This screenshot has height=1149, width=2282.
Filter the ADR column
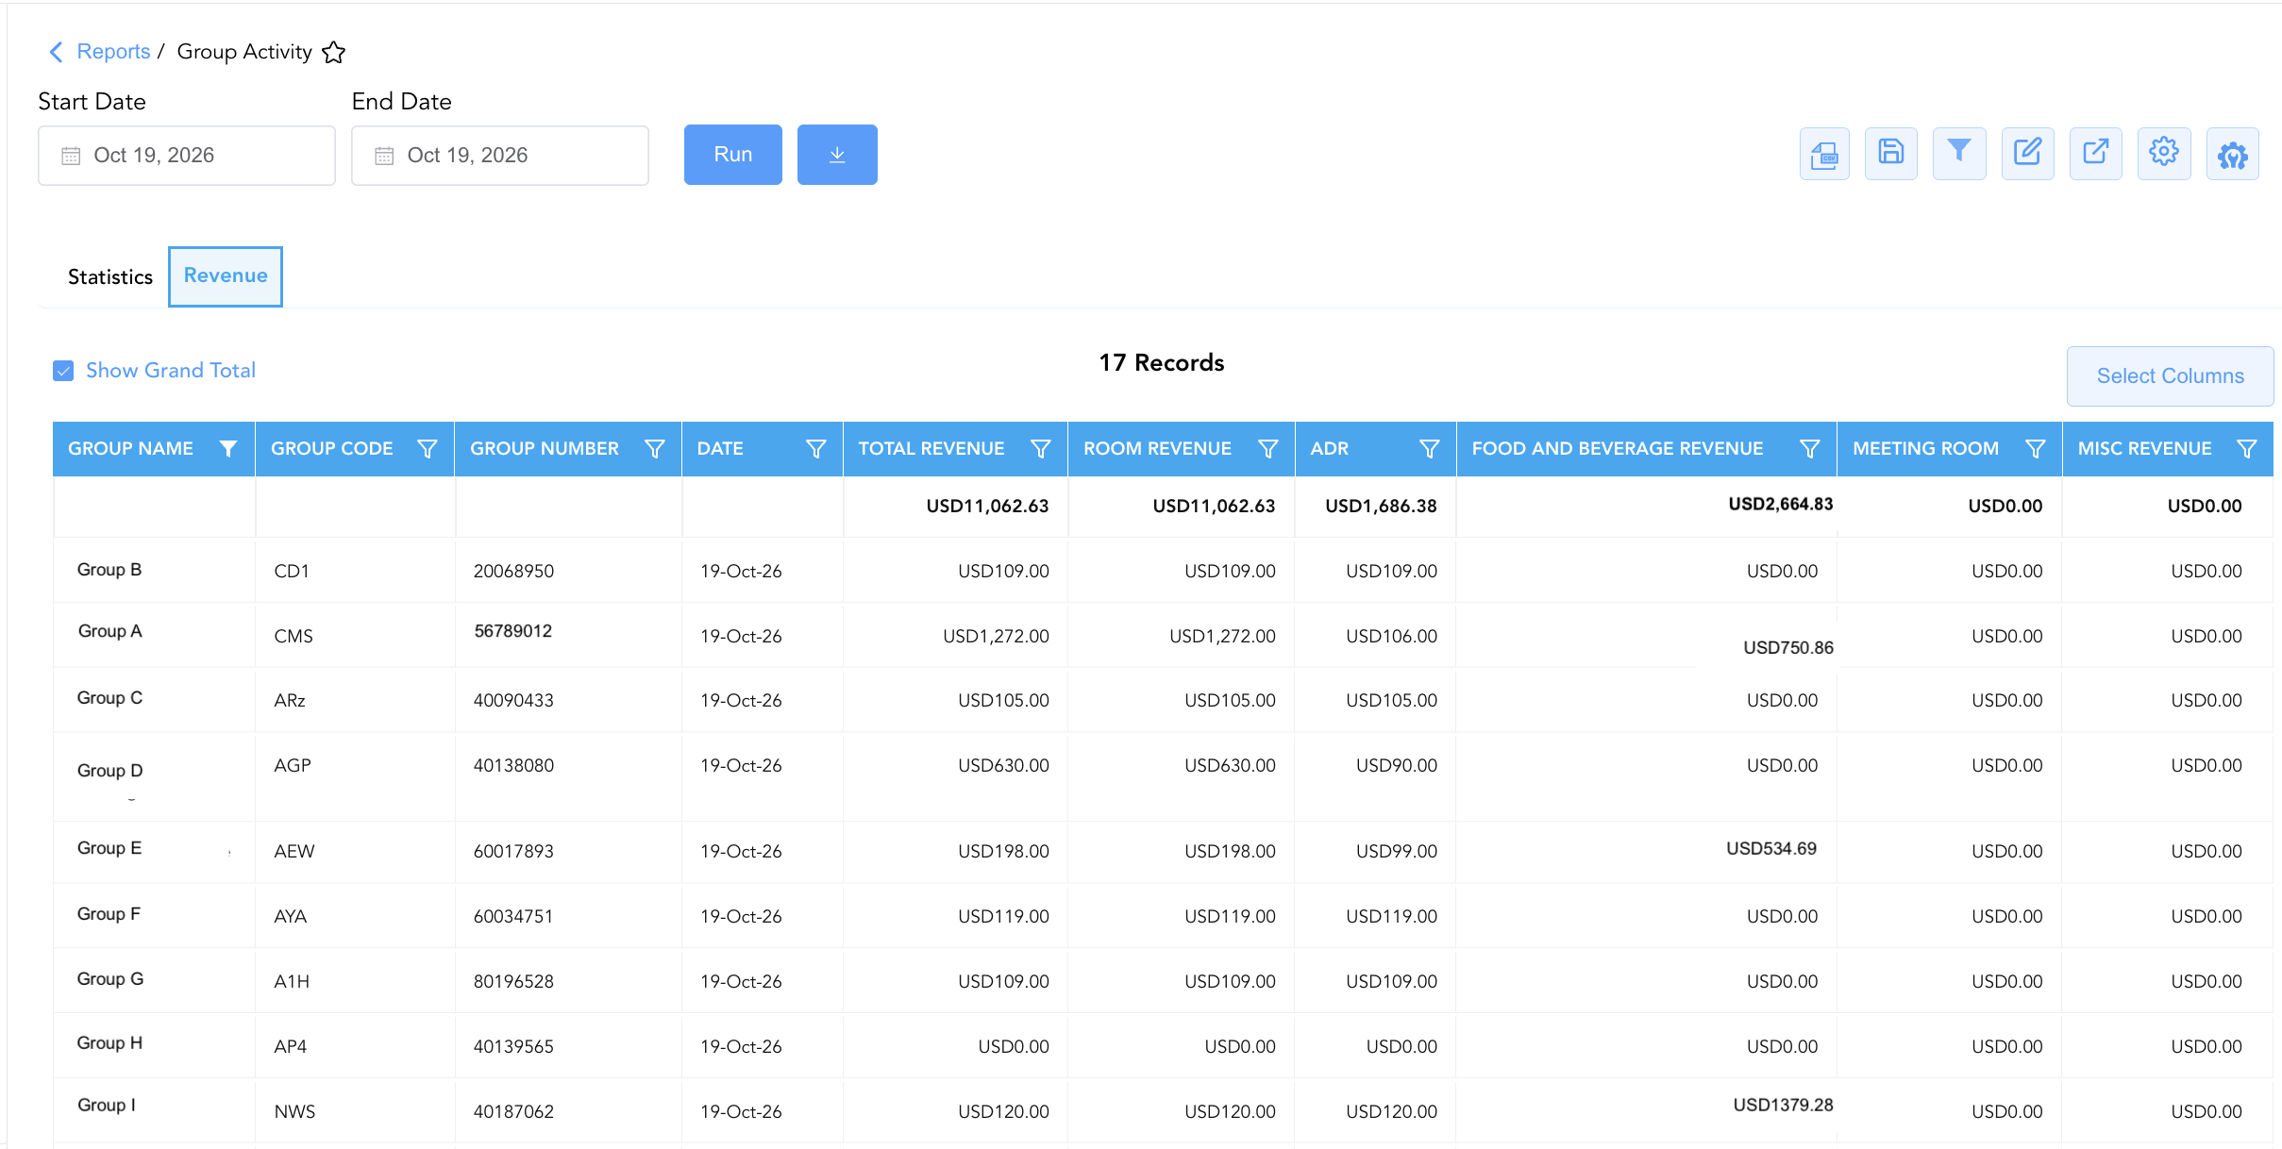[x=1430, y=449]
